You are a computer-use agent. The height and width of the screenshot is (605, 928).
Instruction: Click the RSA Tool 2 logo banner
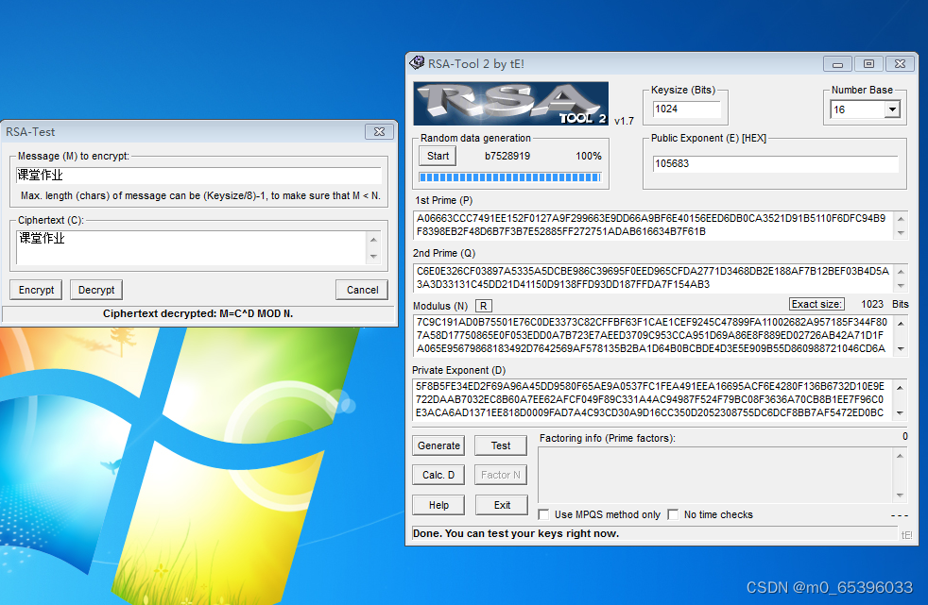[510, 104]
